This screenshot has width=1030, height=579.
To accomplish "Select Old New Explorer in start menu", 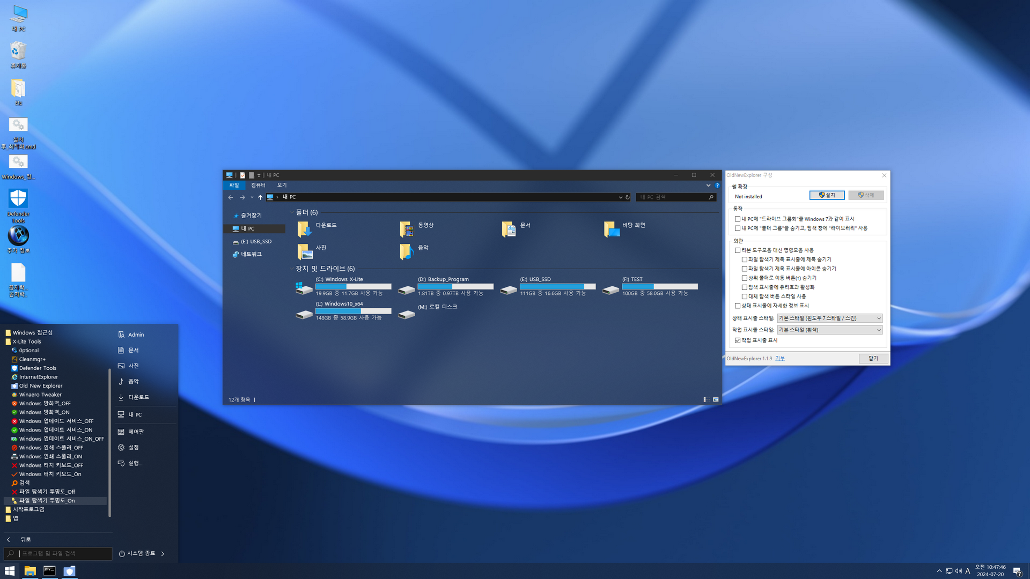I will pyautogui.click(x=41, y=386).
